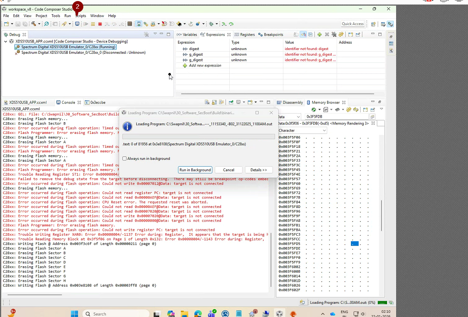
Task: Click Pin Console icon in Console toolbar
Action: (231, 102)
